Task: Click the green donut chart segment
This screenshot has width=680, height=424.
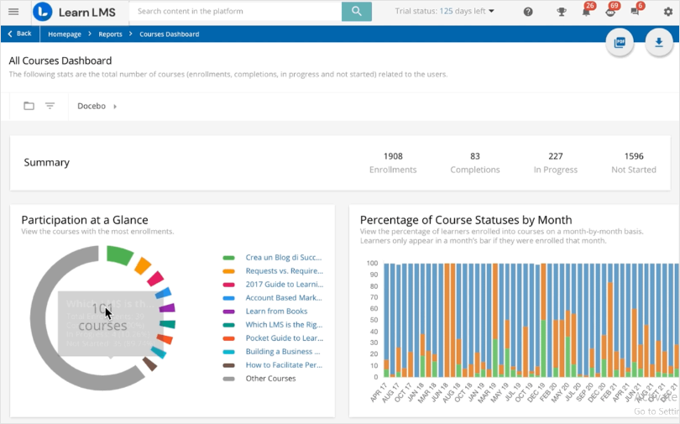Action: pyautogui.click(x=119, y=255)
